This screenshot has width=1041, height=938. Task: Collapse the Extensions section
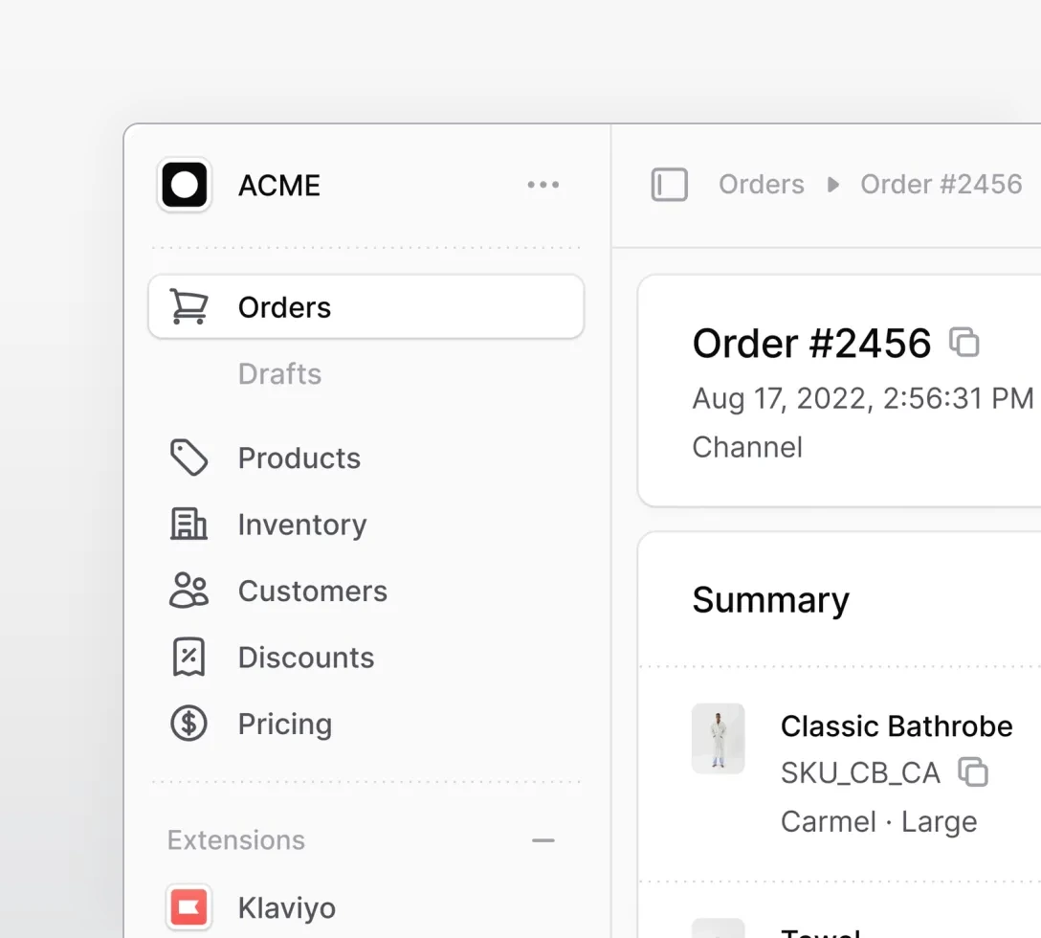click(x=543, y=840)
